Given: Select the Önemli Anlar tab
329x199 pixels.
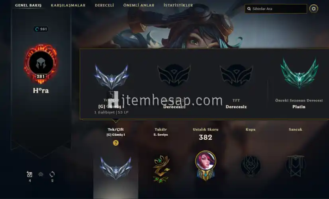Looking at the screenshot, I should tap(139, 5).
